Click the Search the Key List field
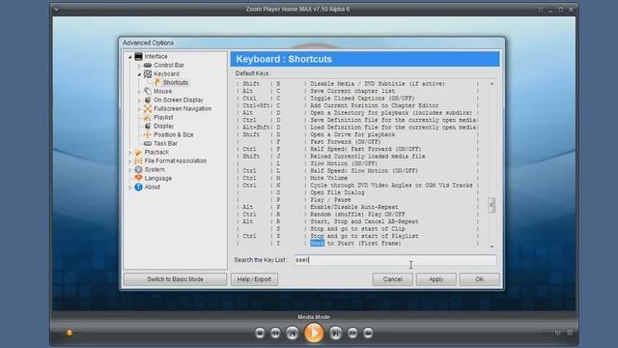 tap(395, 260)
